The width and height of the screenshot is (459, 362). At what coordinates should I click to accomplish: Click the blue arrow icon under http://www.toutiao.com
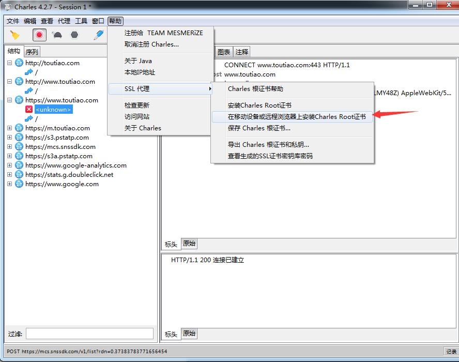coord(29,90)
